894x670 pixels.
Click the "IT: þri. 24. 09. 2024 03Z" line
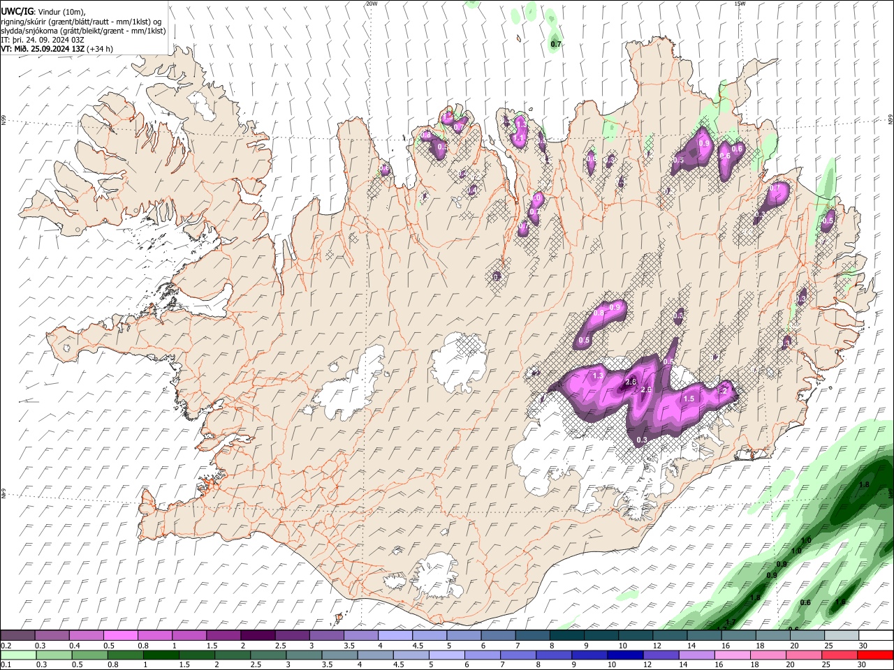pyautogui.click(x=43, y=40)
